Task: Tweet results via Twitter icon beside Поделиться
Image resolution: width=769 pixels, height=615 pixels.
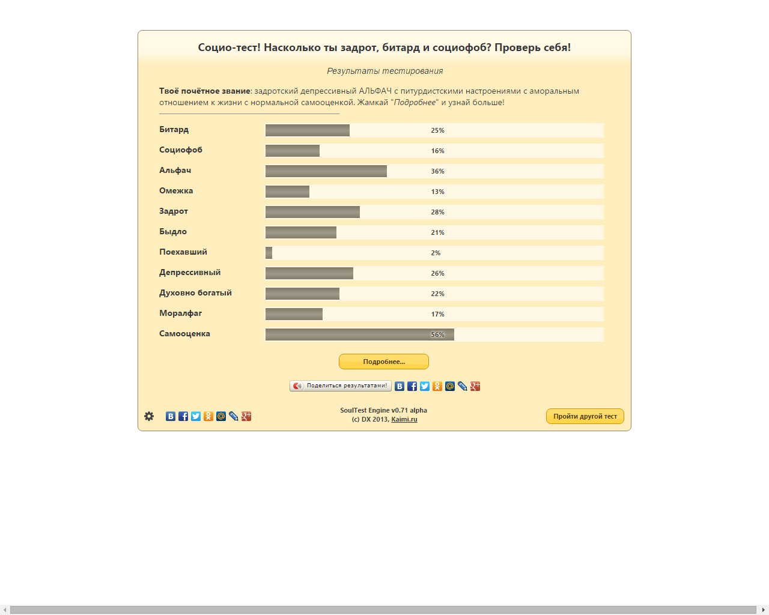Action: click(x=425, y=386)
